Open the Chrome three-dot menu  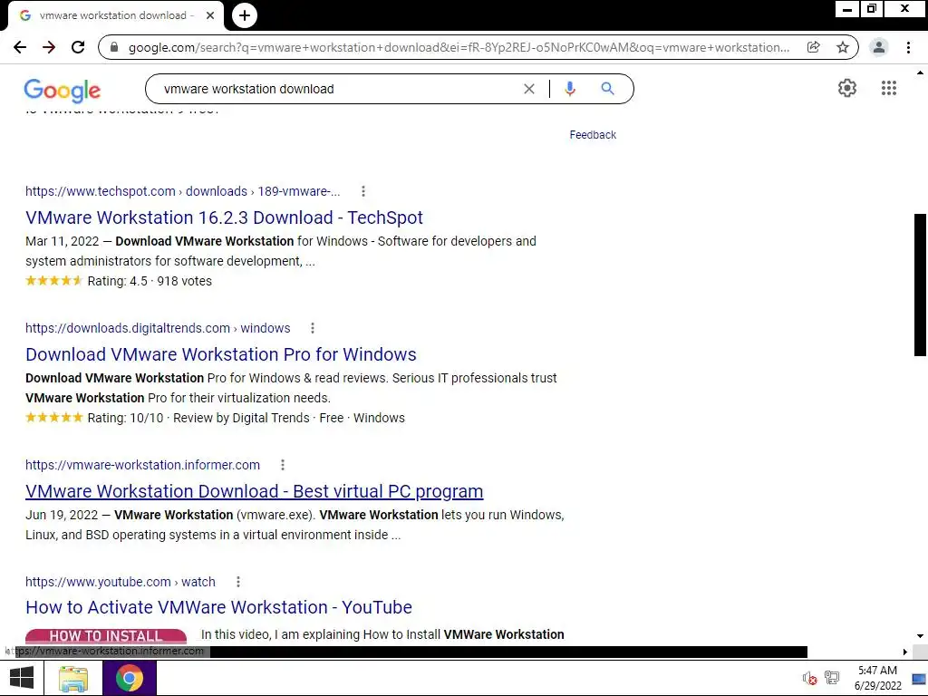point(908,47)
